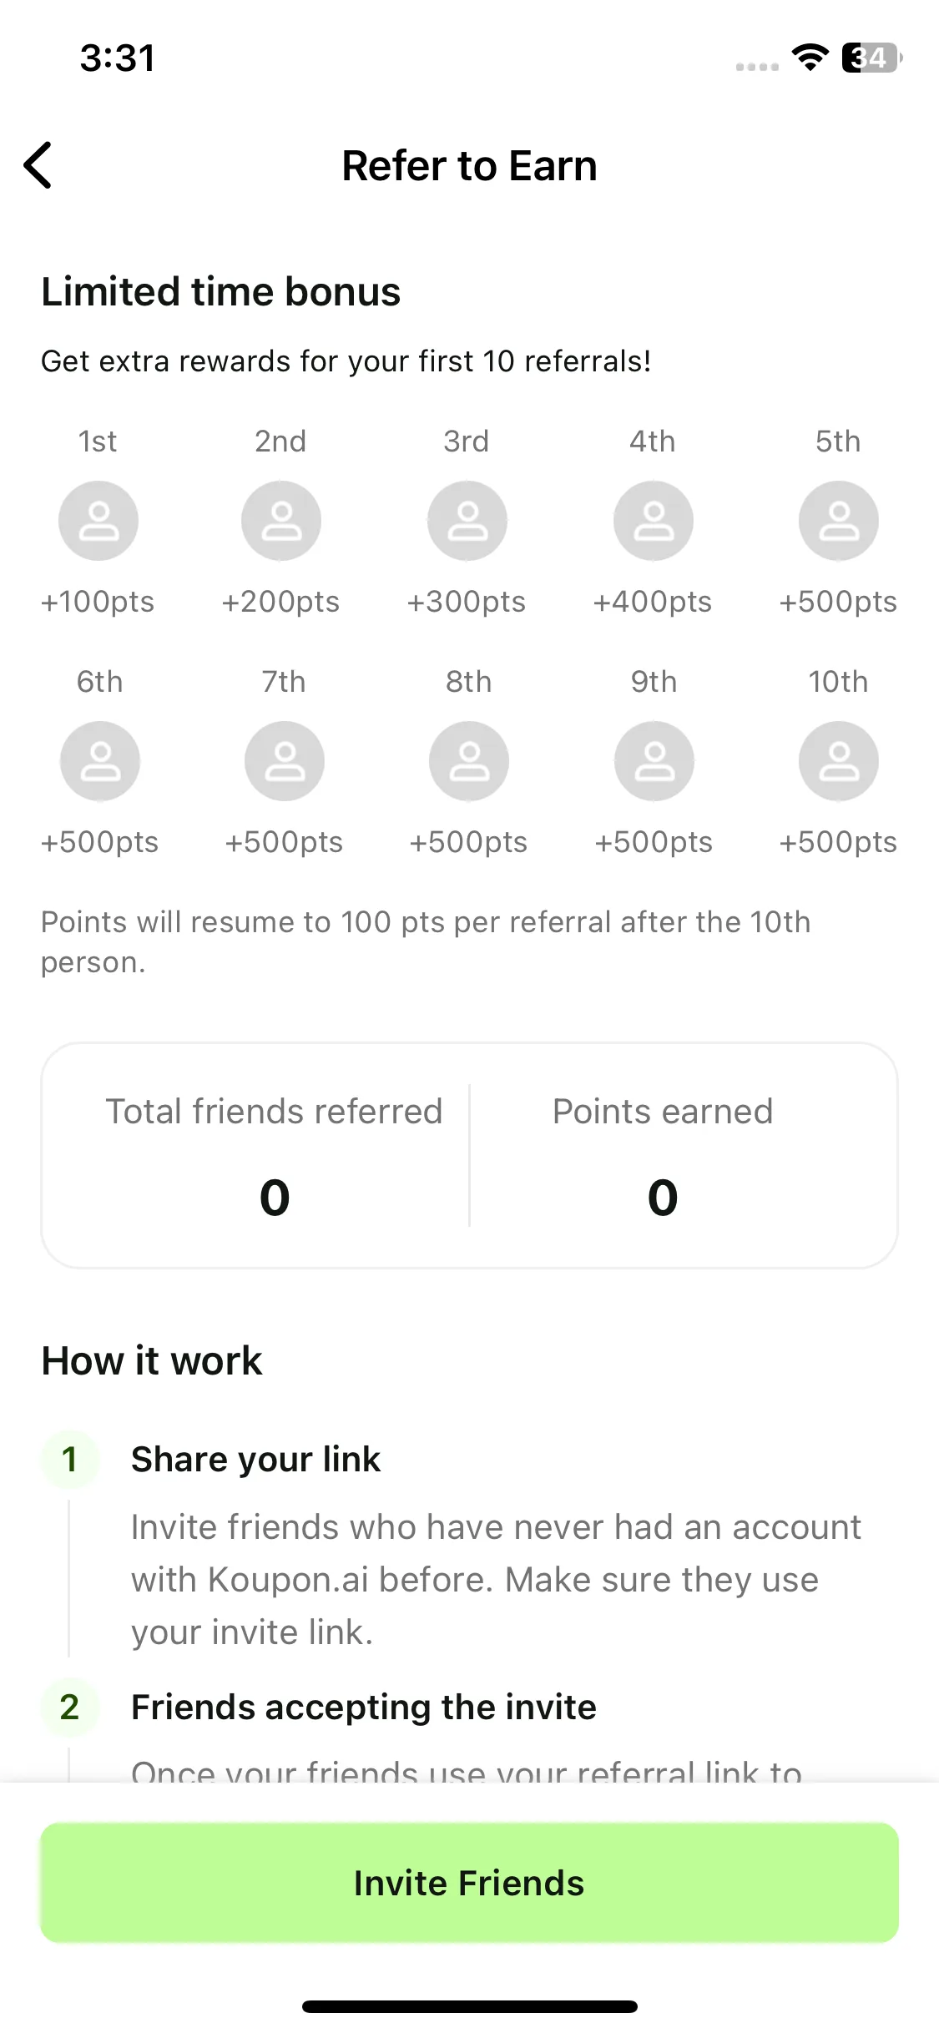Select the 1st referral avatar icon

(x=98, y=521)
